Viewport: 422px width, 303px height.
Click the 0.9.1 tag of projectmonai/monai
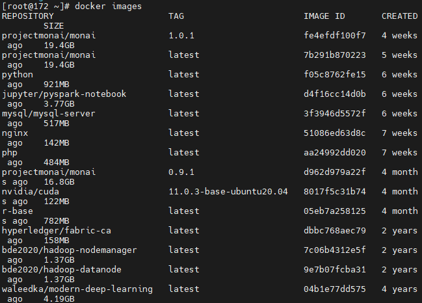(181, 172)
